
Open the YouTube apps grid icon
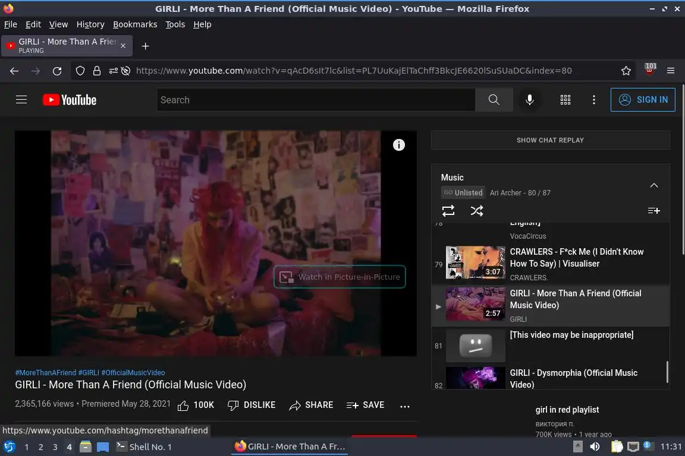click(x=565, y=100)
